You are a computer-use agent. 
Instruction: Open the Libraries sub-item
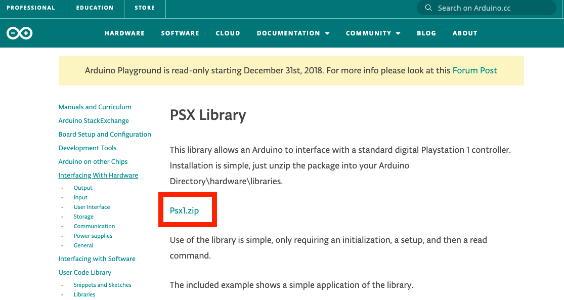coord(84,294)
